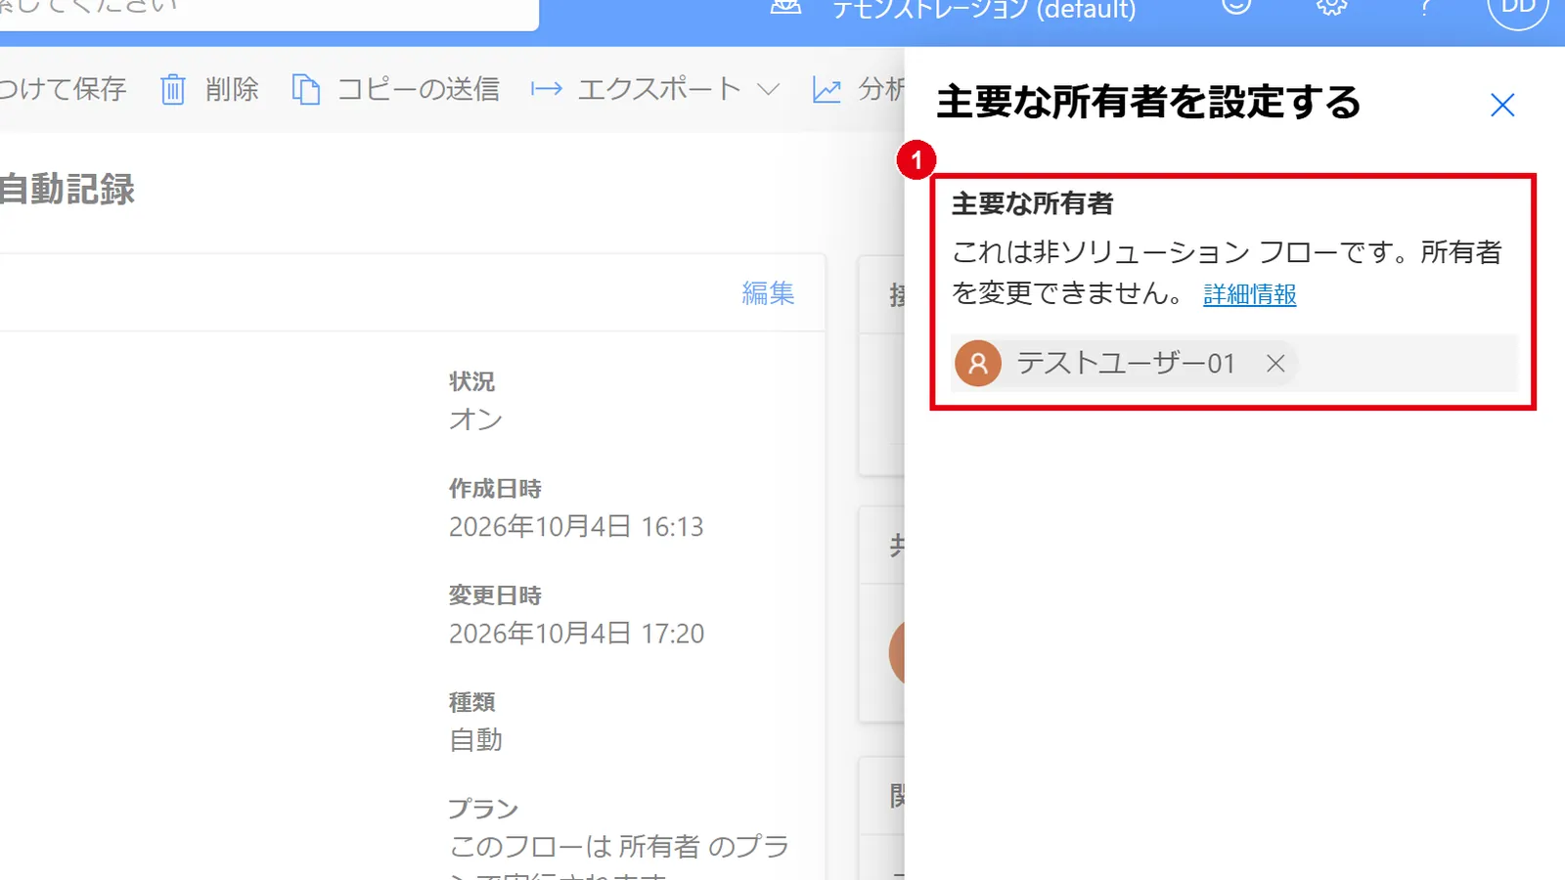This screenshot has width=1565, height=880.
Task: Open the 詳細情報 link
Action: point(1249,294)
